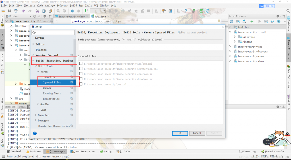
Task: Expand Gradle settings node
Action: (38, 104)
